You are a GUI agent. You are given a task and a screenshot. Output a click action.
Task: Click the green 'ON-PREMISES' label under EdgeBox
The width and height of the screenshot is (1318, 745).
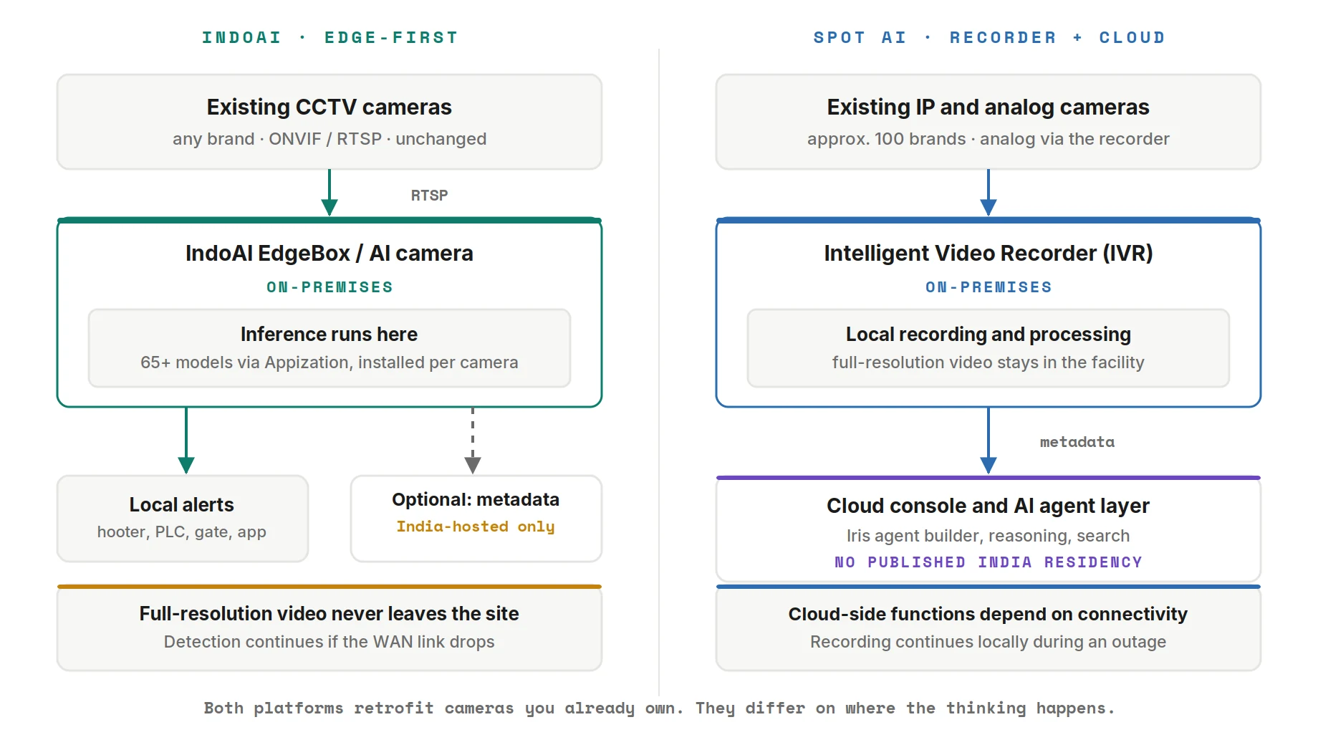(329, 287)
